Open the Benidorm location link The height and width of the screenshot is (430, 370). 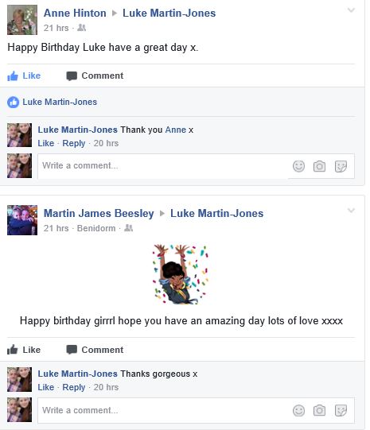[x=96, y=228]
